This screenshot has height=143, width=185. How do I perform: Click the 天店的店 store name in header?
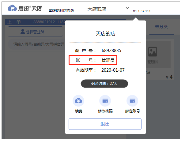coord(96,9)
